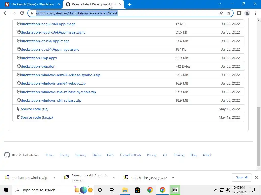Download duckstation-qt-x64.AppImage.zsync
This screenshot has width=261, height=195.
[50, 50]
